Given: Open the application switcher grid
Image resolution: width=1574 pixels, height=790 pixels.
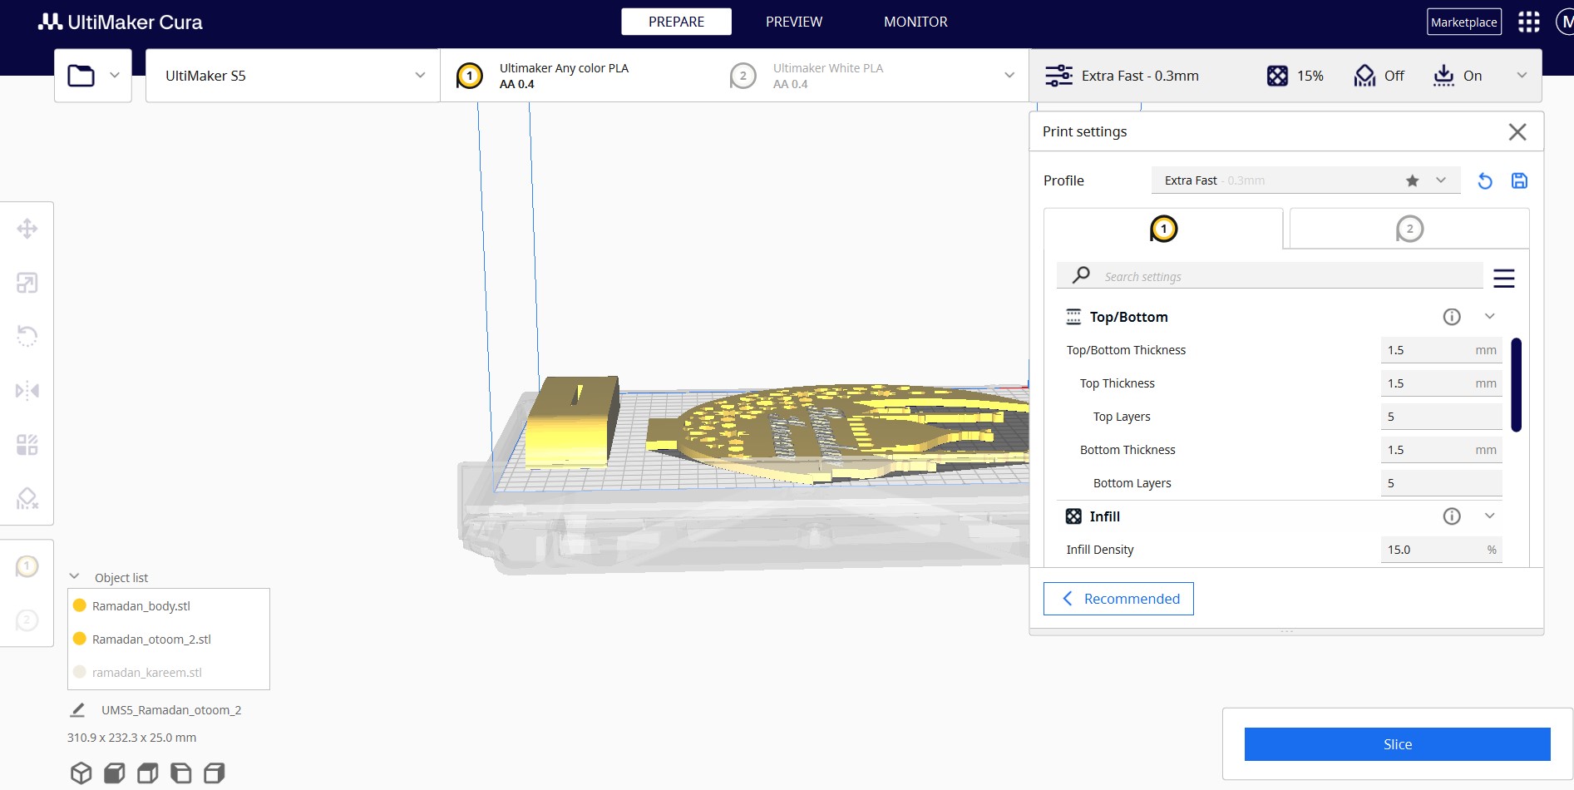Looking at the screenshot, I should click(x=1528, y=22).
